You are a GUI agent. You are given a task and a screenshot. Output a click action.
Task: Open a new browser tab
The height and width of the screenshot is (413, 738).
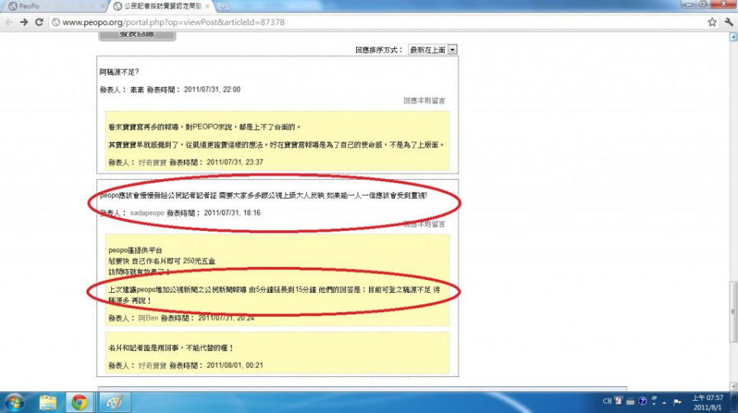point(224,6)
